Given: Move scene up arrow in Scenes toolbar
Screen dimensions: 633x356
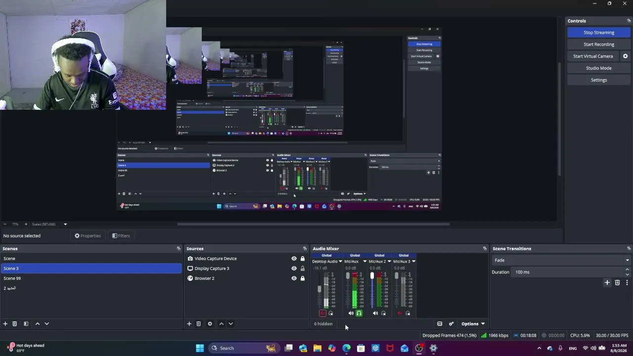Looking at the screenshot, I should (x=37, y=324).
